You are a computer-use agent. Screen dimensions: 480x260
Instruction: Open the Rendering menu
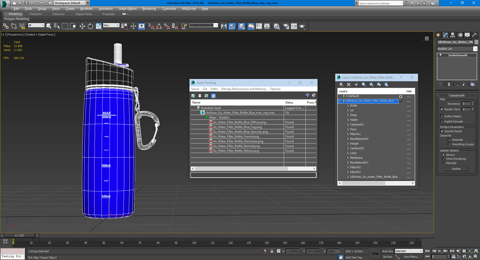[x=149, y=9]
